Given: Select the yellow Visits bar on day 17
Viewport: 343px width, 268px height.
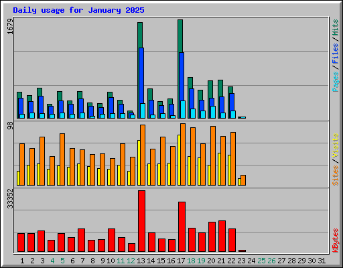Looking at the screenshot, I should point(179,160).
